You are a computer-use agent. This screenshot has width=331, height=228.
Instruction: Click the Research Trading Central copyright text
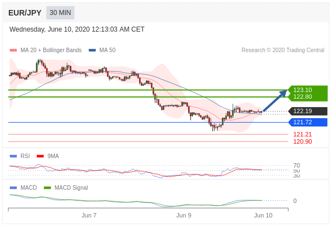coord(283,50)
